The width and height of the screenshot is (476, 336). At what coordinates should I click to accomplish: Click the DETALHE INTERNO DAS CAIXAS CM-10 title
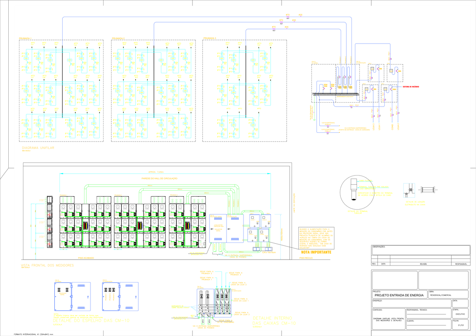click(x=274, y=321)
